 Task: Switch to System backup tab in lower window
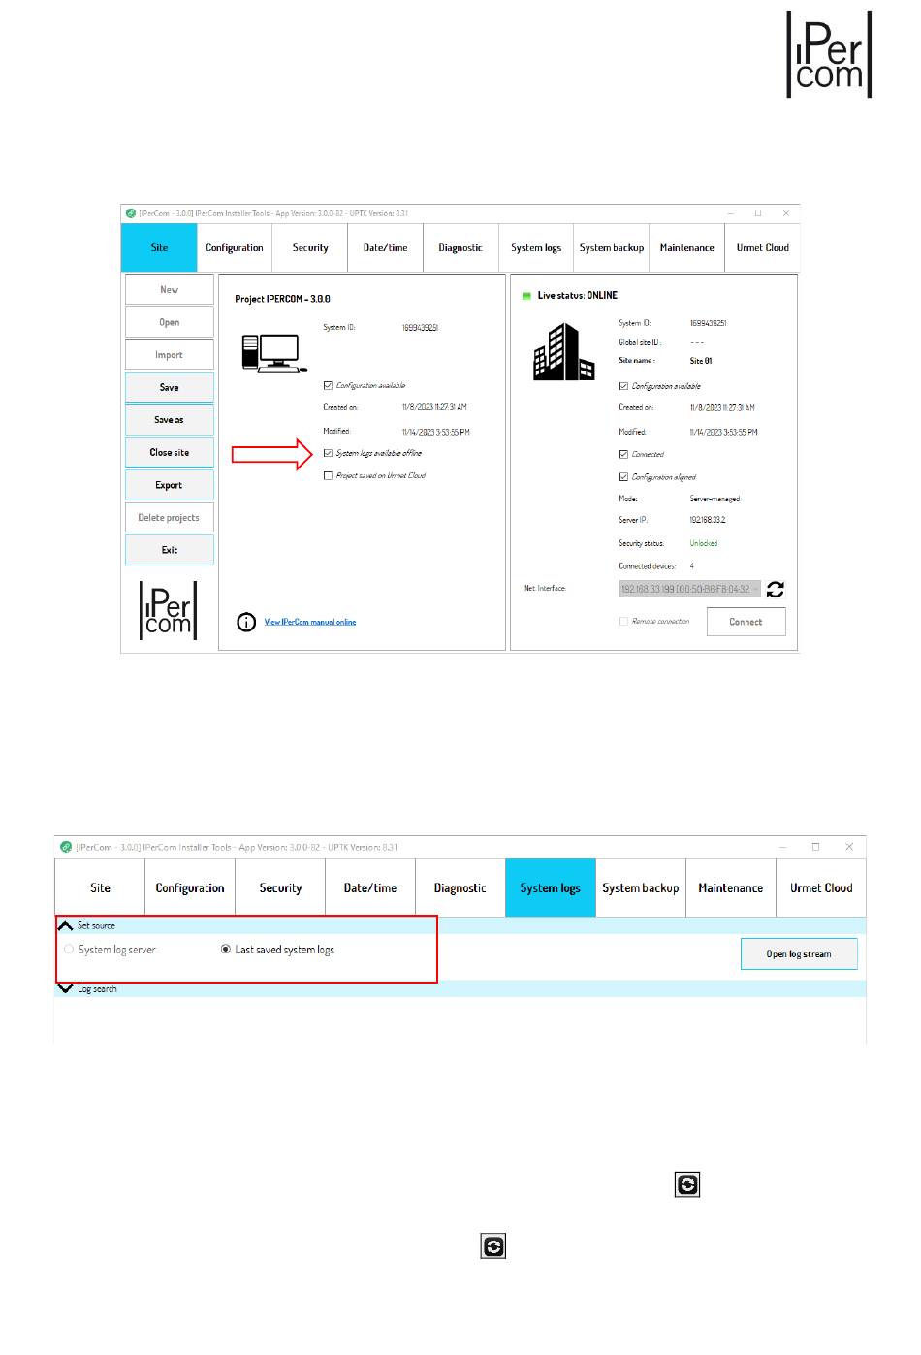tap(641, 887)
